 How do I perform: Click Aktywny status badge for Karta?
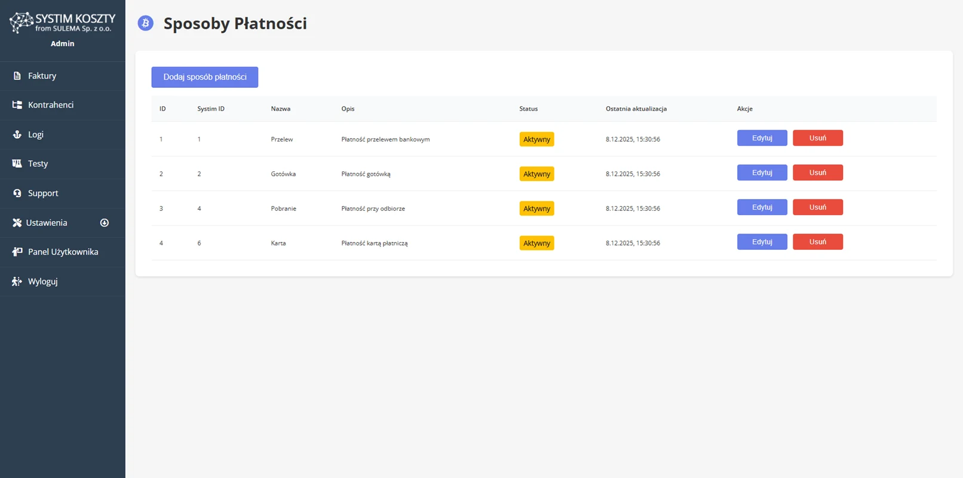point(536,243)
